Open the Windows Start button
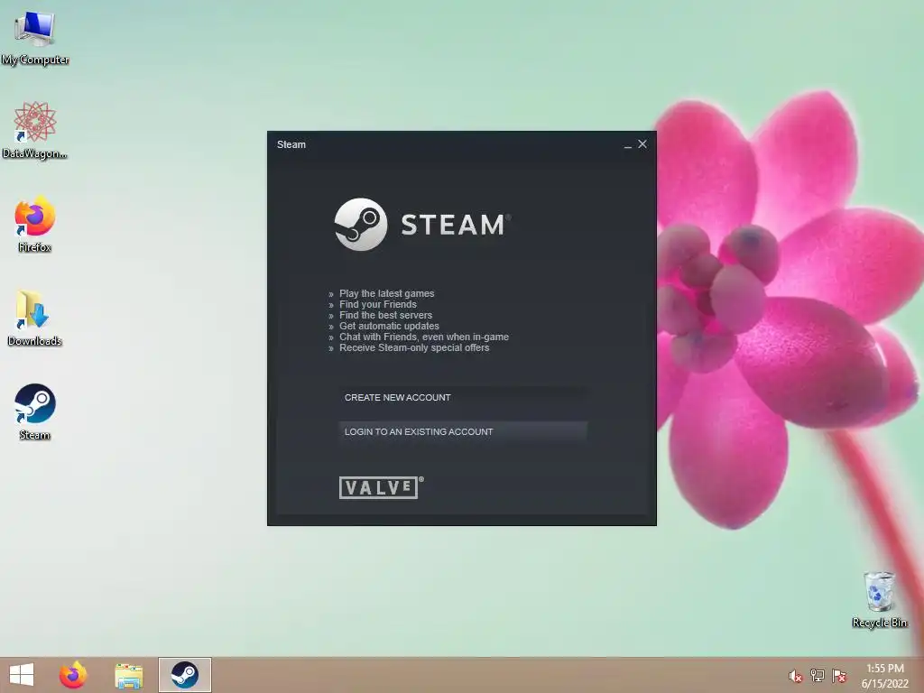The width and height of the screenshot is (924, 693). 22,675
